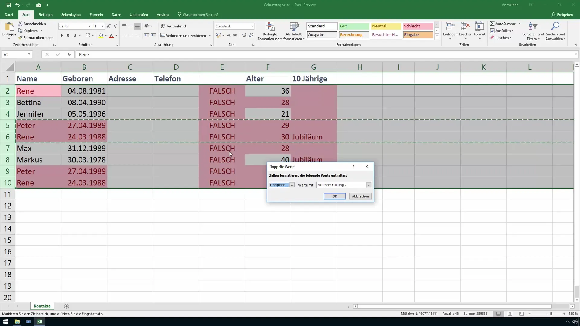Adjust the zoom slider handle
The width and height of the screenshot is (580, 326).
(x=551, y=314)
